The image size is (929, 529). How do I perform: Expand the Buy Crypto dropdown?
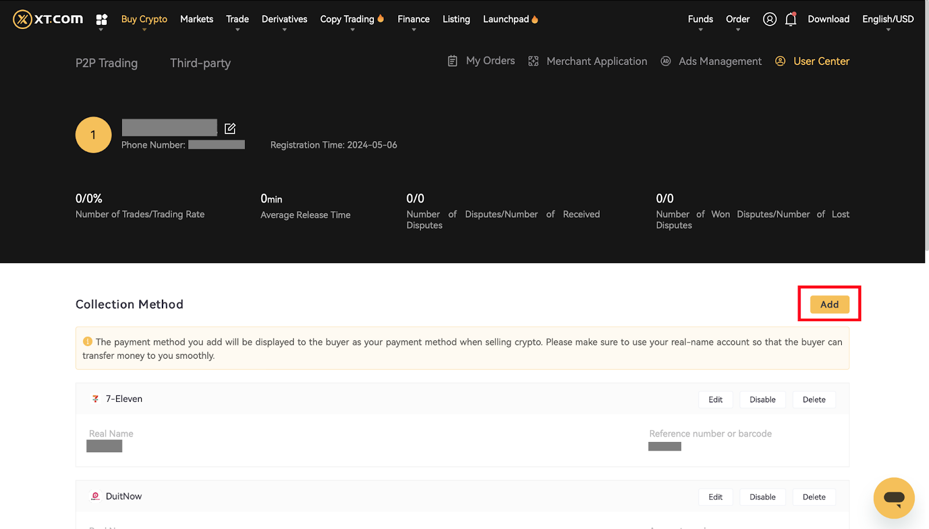pyautogui.click(x=144, y=19)
